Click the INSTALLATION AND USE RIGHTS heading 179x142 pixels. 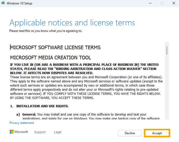point(42,106)
